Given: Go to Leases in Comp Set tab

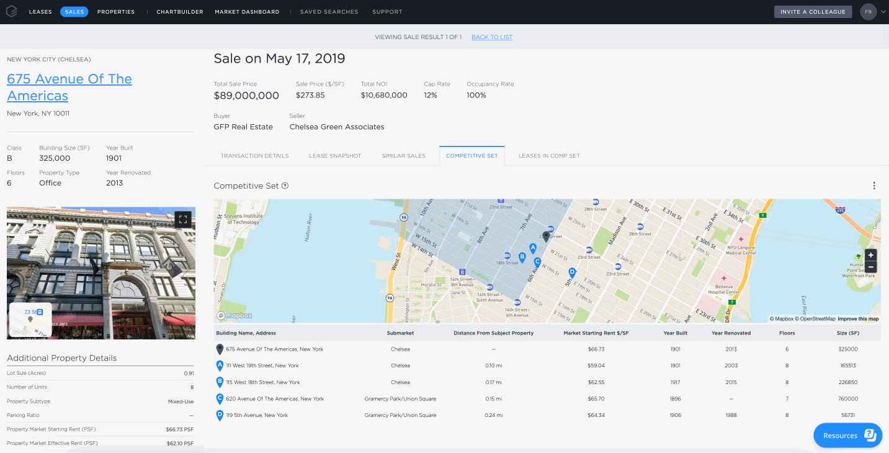Looking at the screenshot, I should [x=549, y=156].
